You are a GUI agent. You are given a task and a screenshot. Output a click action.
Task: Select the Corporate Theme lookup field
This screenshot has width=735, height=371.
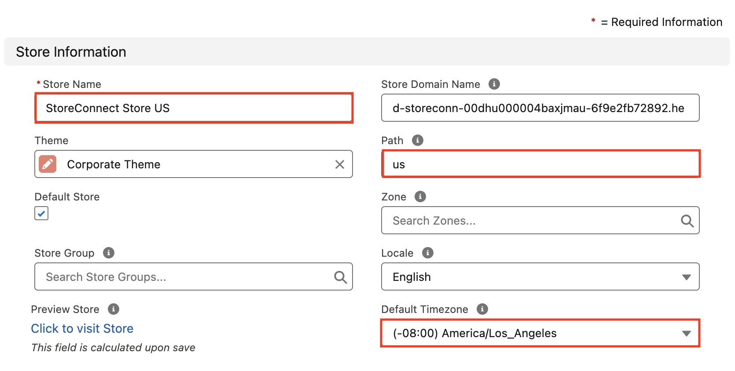click(x=194, y=164)
